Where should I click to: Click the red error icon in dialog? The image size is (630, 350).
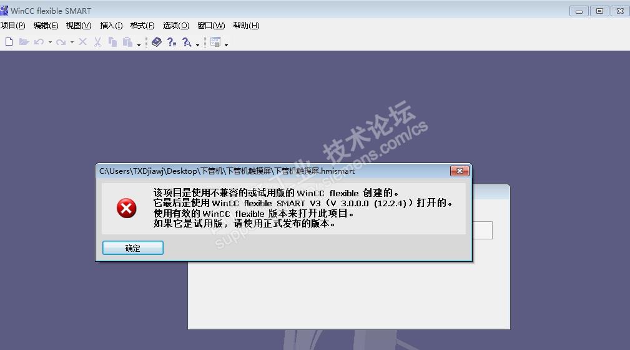point(127,208)
